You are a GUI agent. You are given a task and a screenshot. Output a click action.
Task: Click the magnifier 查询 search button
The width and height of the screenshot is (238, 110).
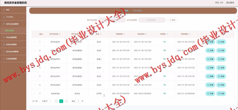172,20
